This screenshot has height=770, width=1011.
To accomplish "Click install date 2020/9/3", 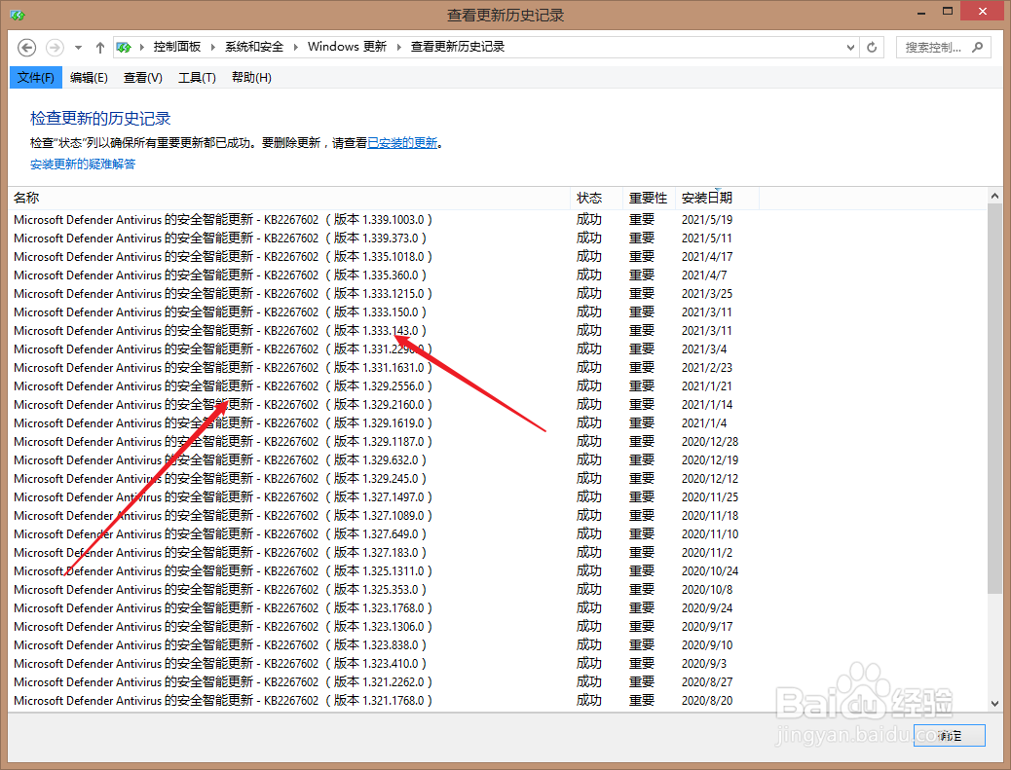I will 703,664.
